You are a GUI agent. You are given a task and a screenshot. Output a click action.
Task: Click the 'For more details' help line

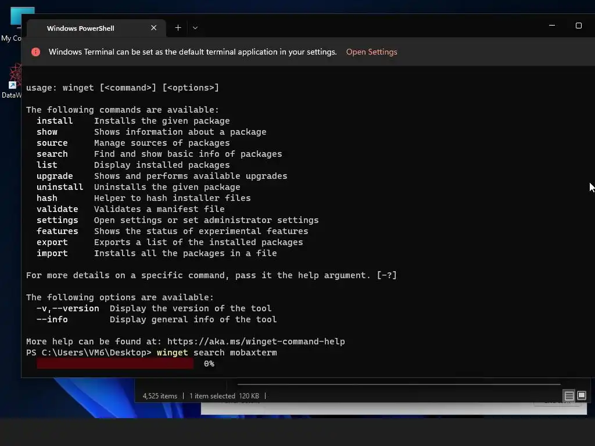click(x=212, y=275)
